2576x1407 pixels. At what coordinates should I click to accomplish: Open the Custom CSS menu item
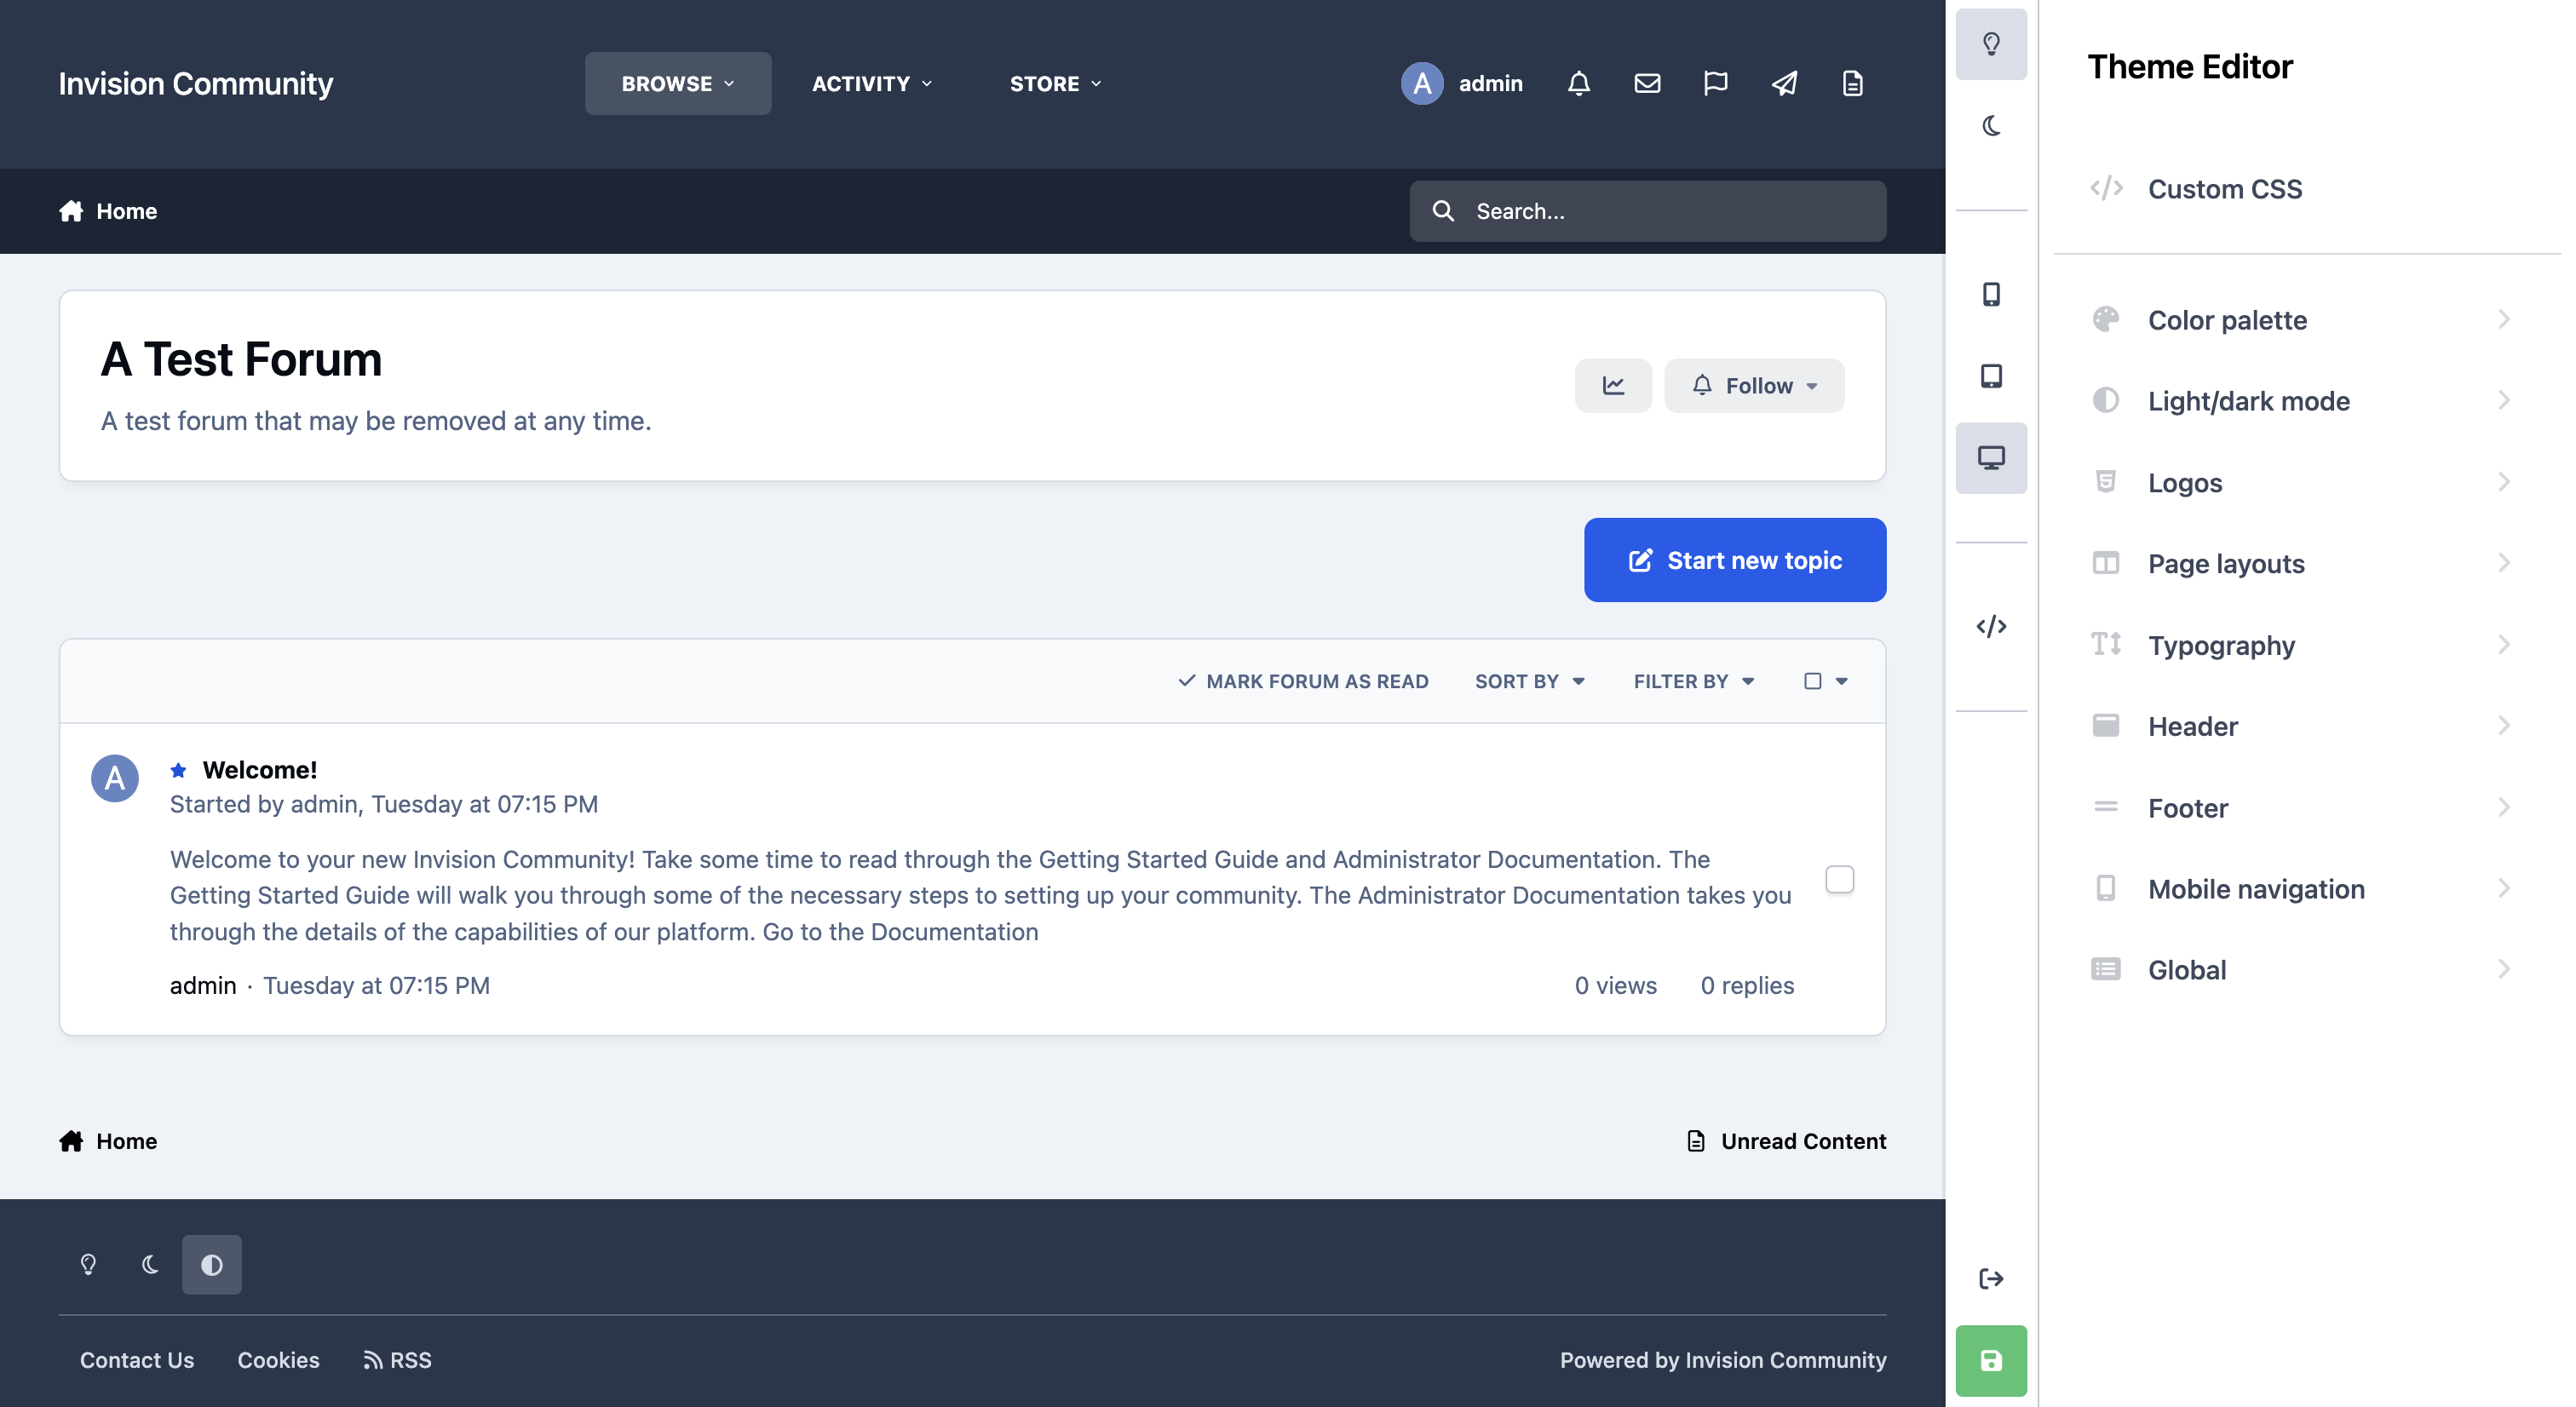[x=2302, y=188]
